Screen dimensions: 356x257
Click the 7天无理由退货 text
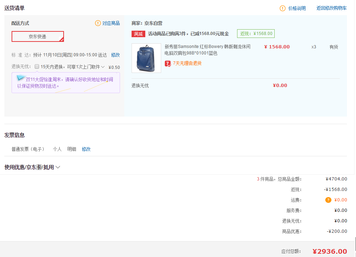pos(187,63)
